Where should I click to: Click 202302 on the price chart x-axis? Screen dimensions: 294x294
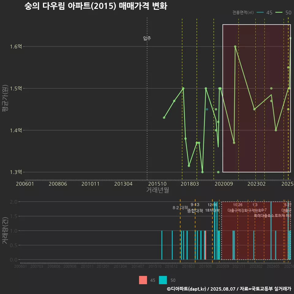click(x=257, y=184)
